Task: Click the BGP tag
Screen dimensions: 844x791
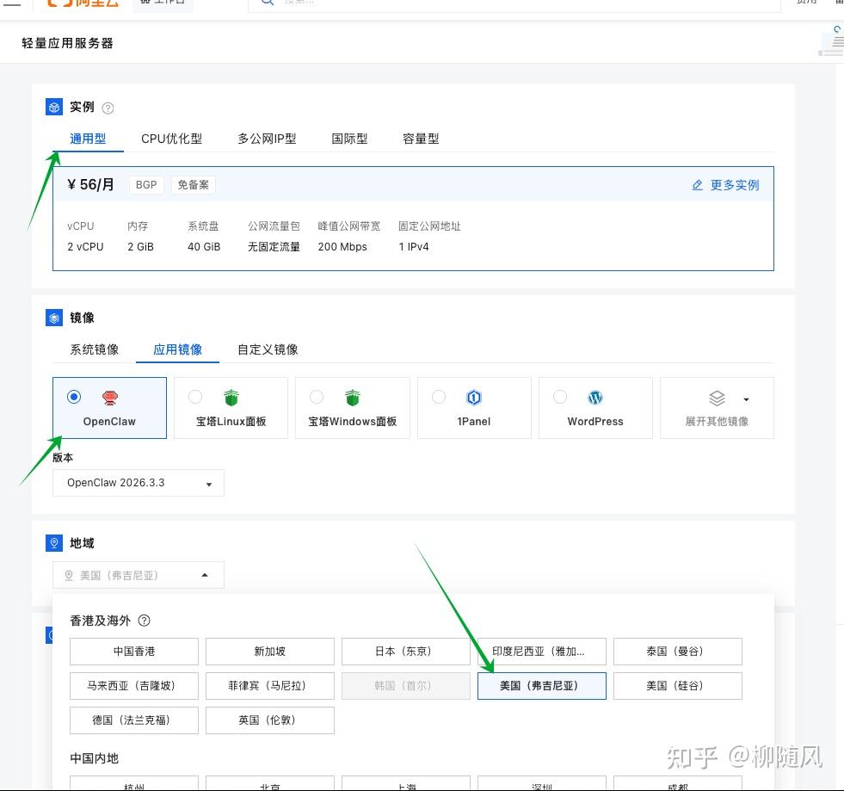Action: click(x=146, y=185)
